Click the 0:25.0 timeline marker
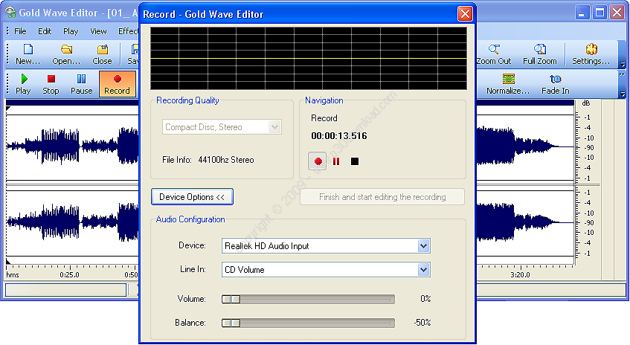The height and width of the screenshot is (345, 630). [x=69, y=274]
